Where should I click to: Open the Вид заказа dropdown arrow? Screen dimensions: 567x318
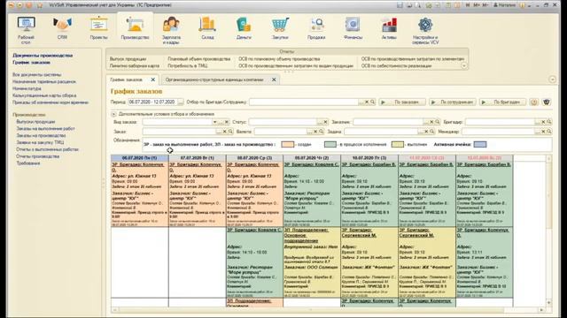point(214,122)
